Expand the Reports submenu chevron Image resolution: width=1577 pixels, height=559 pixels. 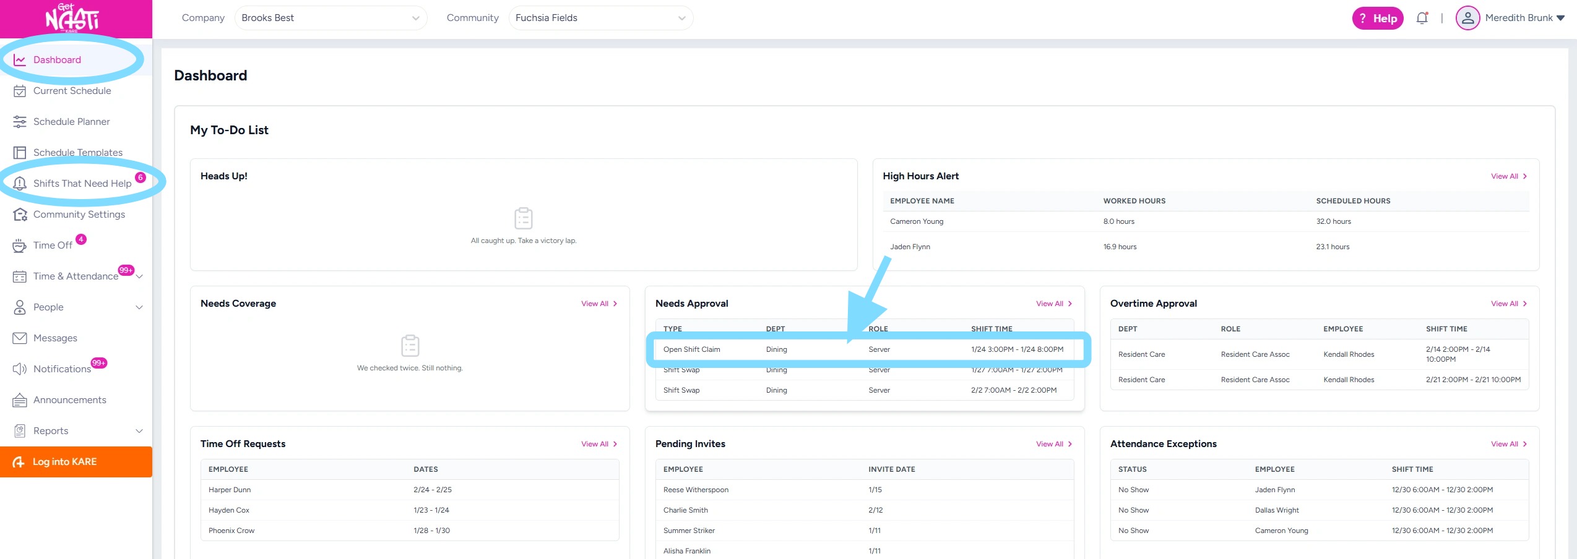(139, 431)
